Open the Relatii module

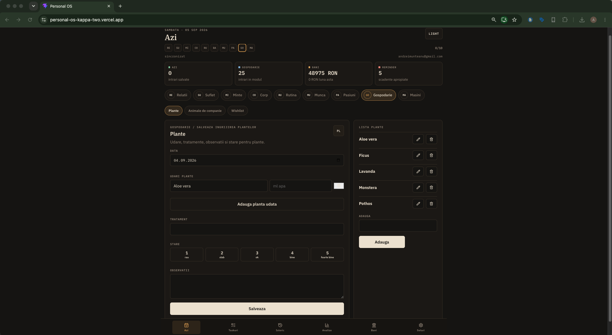pyautogui.click(x=178, y=95)
